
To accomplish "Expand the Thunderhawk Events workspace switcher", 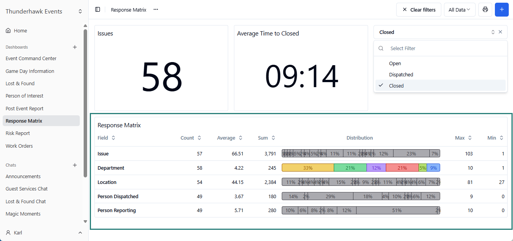I will [80, 12].
